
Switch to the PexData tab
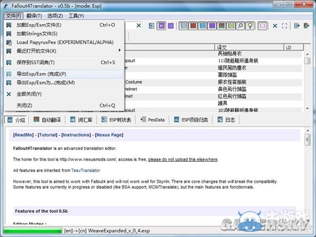[153, 120]
